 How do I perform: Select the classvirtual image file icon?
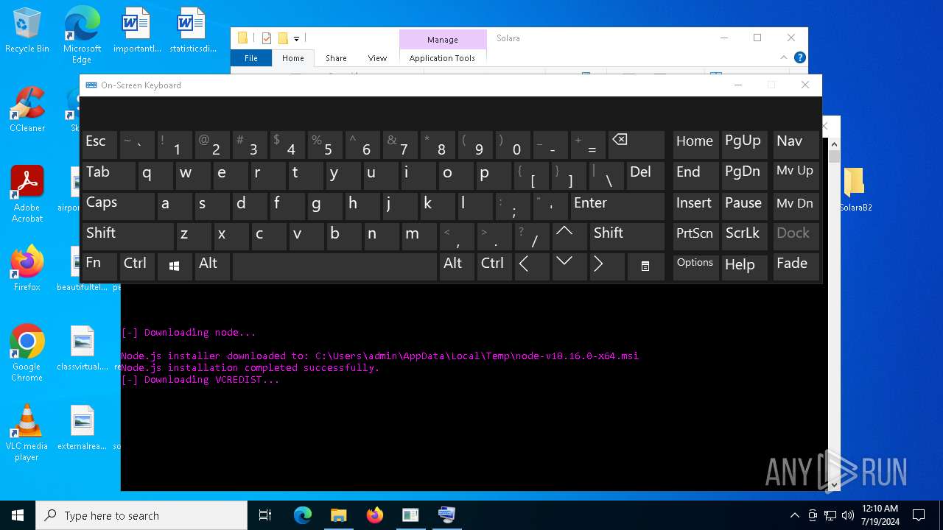pos(83,349)
